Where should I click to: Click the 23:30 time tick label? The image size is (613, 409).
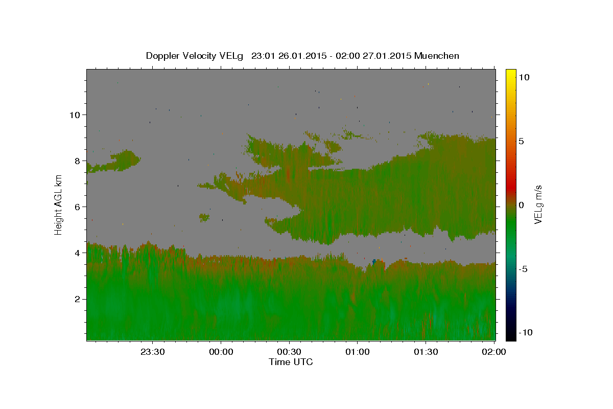click(153, 352)
